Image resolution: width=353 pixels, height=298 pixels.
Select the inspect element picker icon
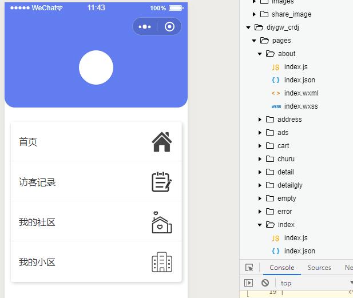249,268
